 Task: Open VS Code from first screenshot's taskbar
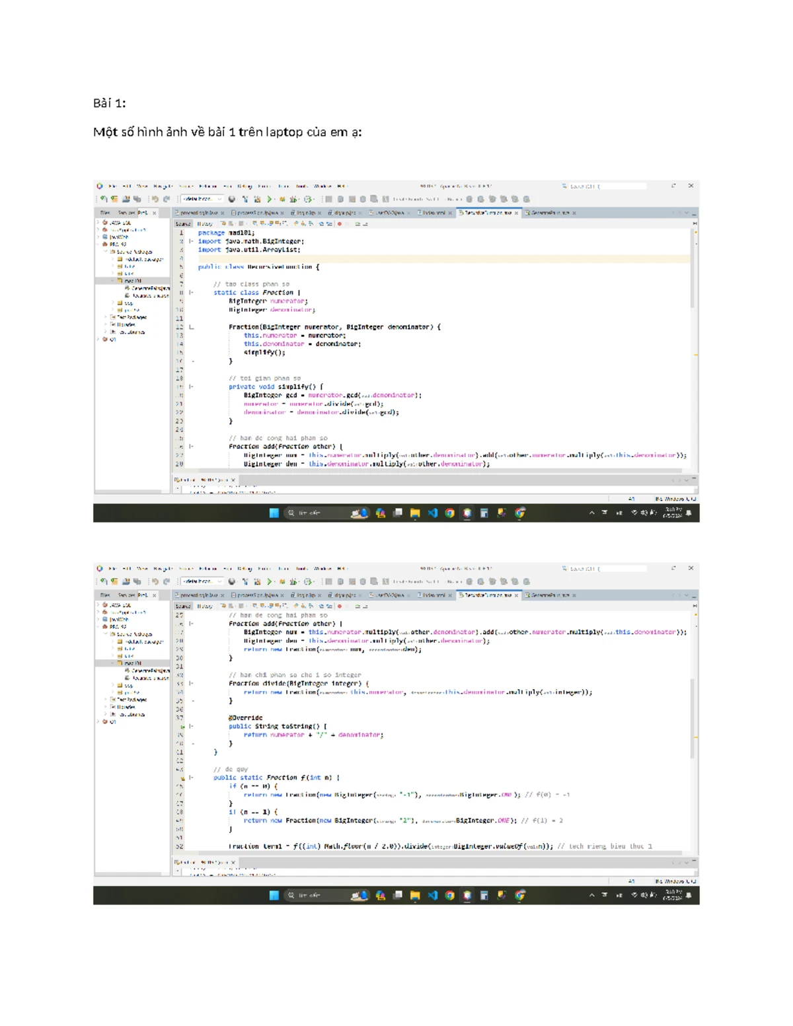433,513
